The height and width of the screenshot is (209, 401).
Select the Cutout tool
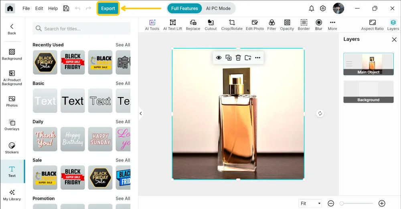click(x=211, y=25)
